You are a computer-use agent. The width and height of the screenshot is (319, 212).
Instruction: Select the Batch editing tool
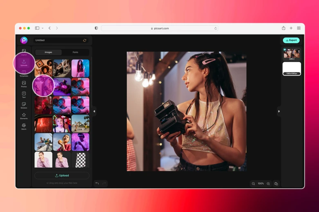point(24,126)
